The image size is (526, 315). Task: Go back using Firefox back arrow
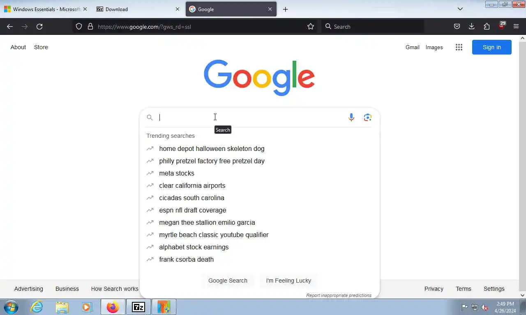coord(10,27)
